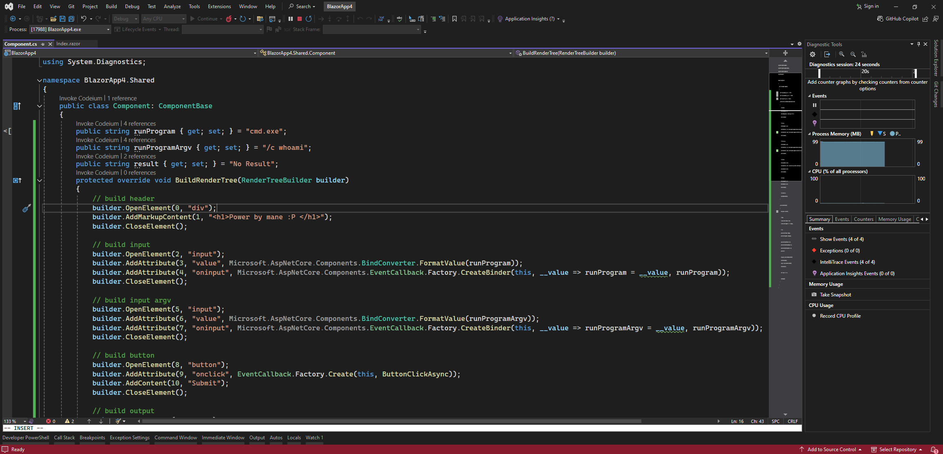The width and height of the screenshot is (943, 454).
Task: Click Sign in
Action: point(867,7)
